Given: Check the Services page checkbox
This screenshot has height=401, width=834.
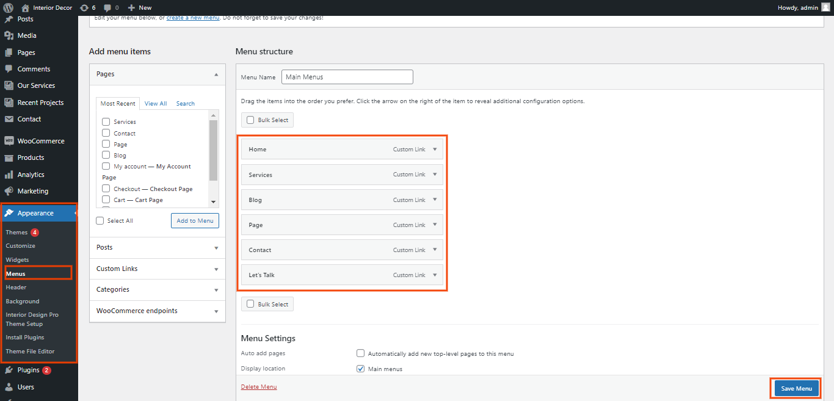Looking at the screenshot, I should (106, 122).
